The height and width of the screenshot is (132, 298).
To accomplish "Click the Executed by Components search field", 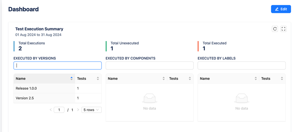I will click(149, 66).
